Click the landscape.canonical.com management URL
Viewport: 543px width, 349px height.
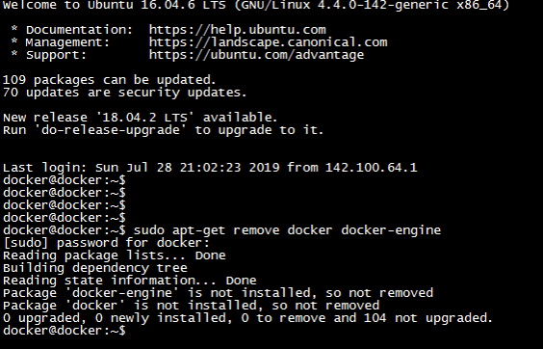pyautogui.click(x=268, y=42)
